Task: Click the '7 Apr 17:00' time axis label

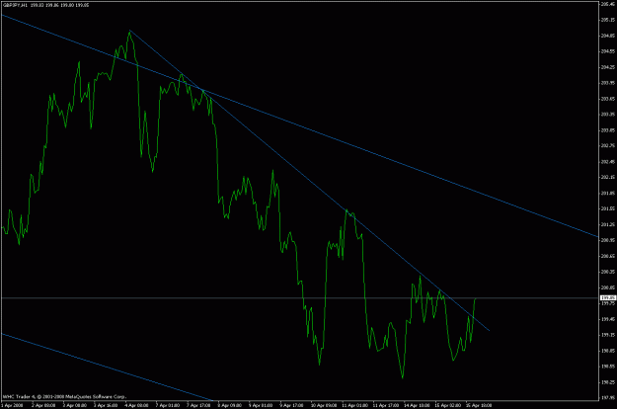Action: pos(198,405)
